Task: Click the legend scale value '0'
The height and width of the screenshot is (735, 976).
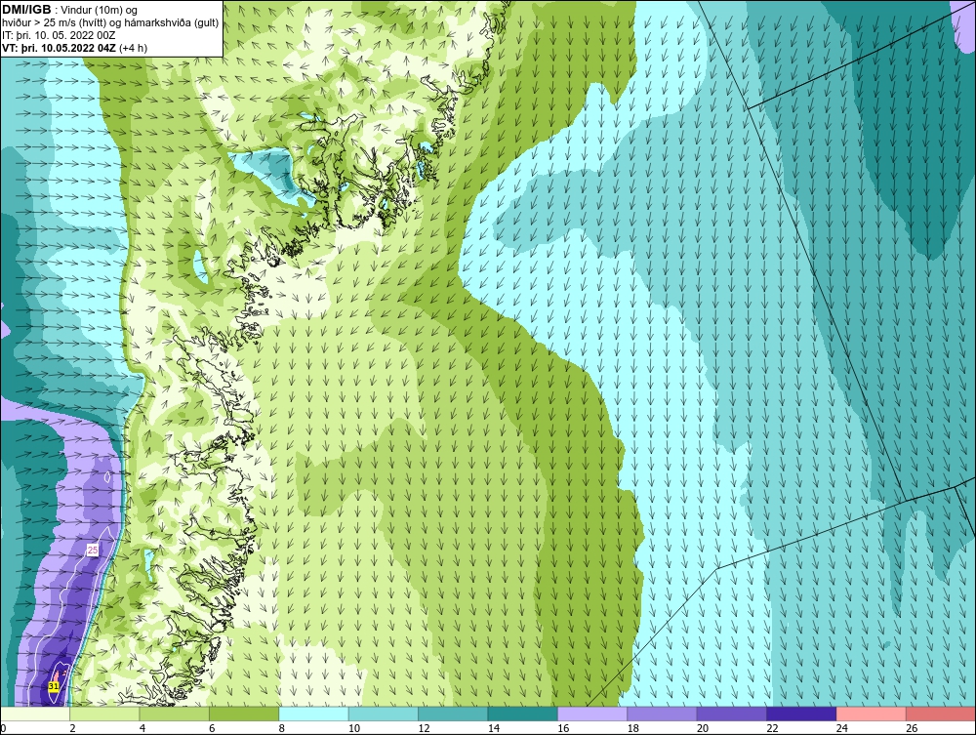Action: [3, 728]
